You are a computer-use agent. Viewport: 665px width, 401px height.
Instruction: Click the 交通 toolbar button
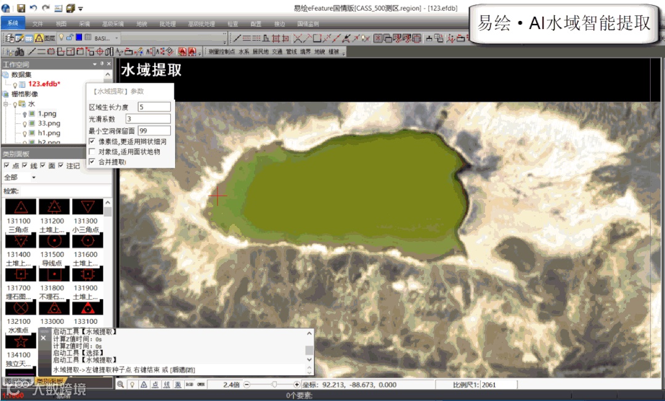tap(277, 52)
